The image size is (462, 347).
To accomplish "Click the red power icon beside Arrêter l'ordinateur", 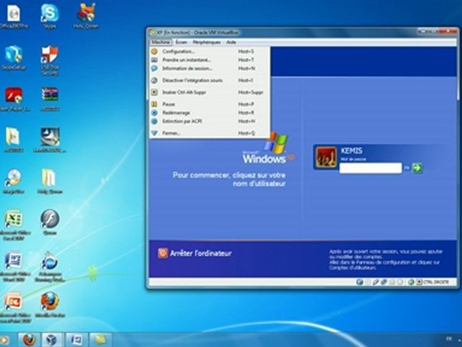I will (163, 253).
